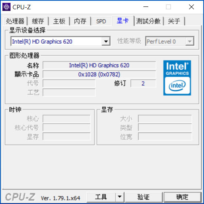Open the 測試分數 tab
Viewport: 204px width, 204px height.
pos(148,21)
